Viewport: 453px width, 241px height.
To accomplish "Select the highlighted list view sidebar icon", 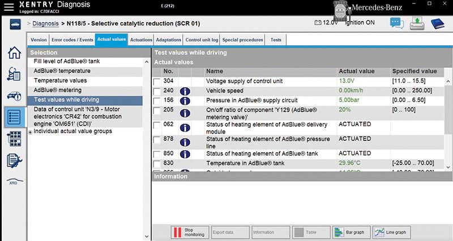I will (x=15, y=117).
